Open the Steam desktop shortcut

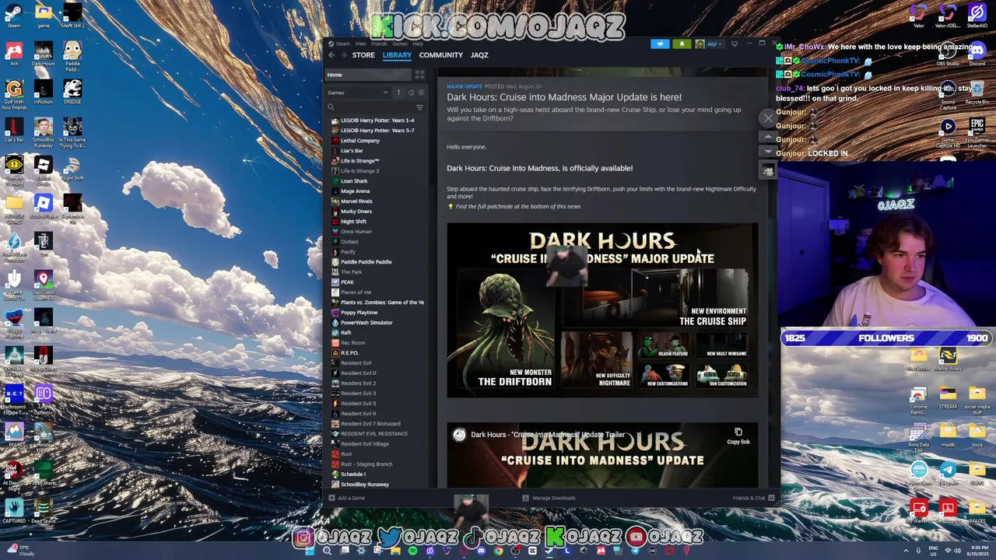(x=14, y=16)
